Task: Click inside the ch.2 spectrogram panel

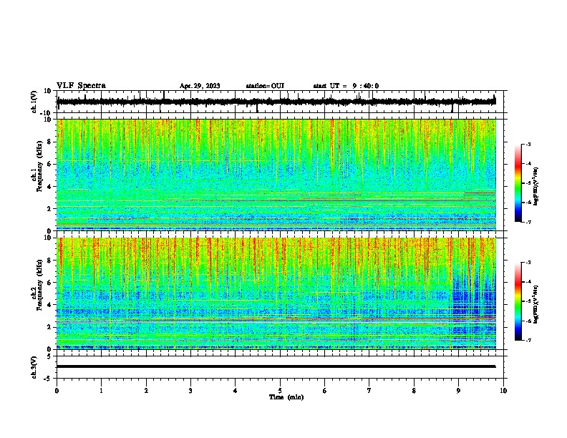Action: [x=276, y=293]
